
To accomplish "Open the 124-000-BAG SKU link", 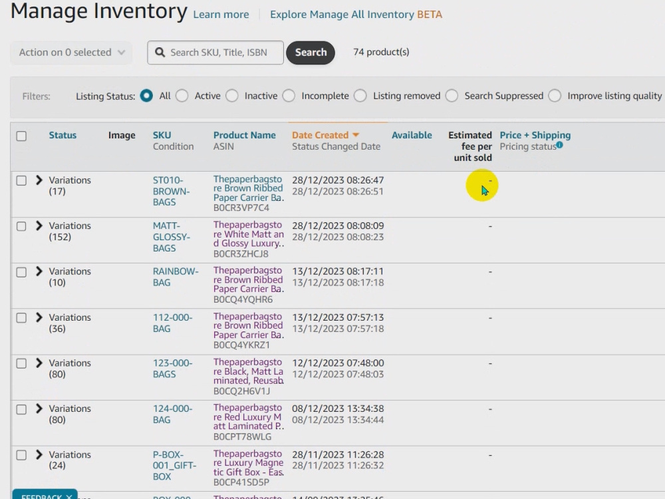I will (173, 414).
